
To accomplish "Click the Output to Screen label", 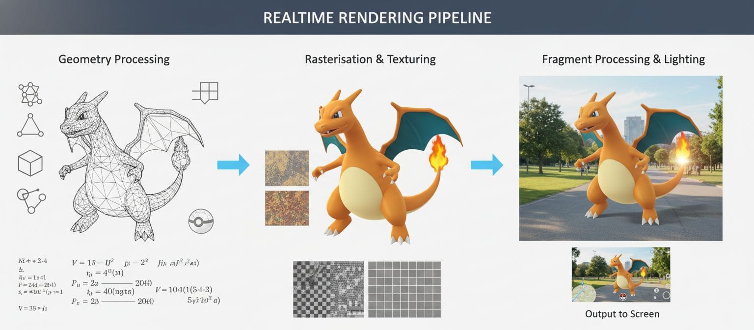I will [x=622, y=314].
